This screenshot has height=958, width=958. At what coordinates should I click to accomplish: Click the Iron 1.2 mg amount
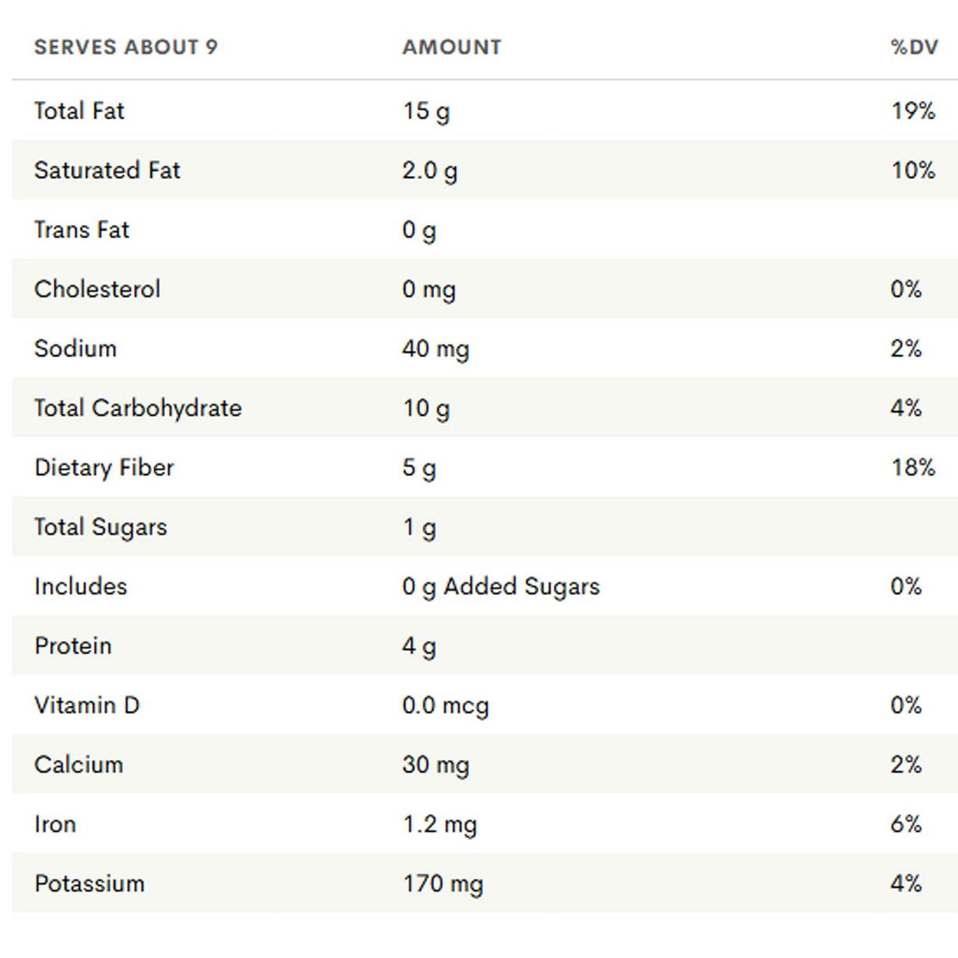[440, 825]
